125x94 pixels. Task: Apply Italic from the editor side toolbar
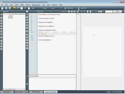coord(27,17)
